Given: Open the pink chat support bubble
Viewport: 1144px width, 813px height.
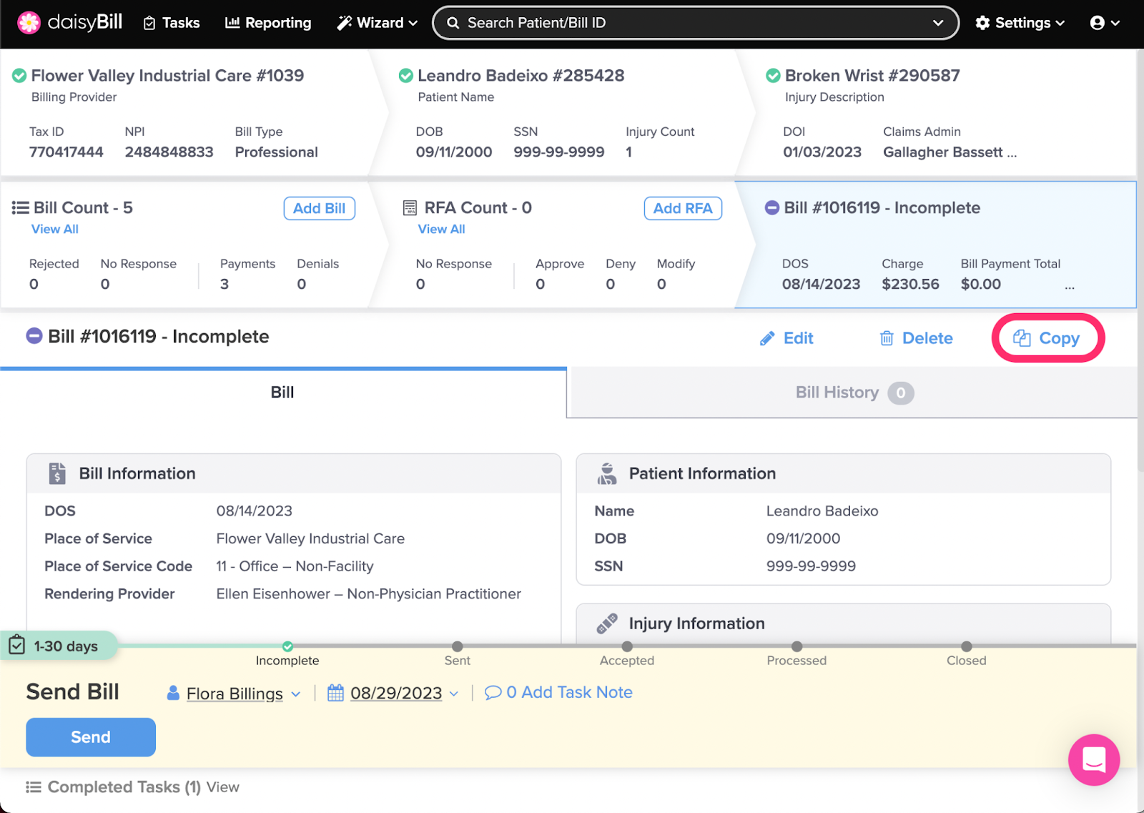Looking at the screenshot, I should (x=1093, y=759).
